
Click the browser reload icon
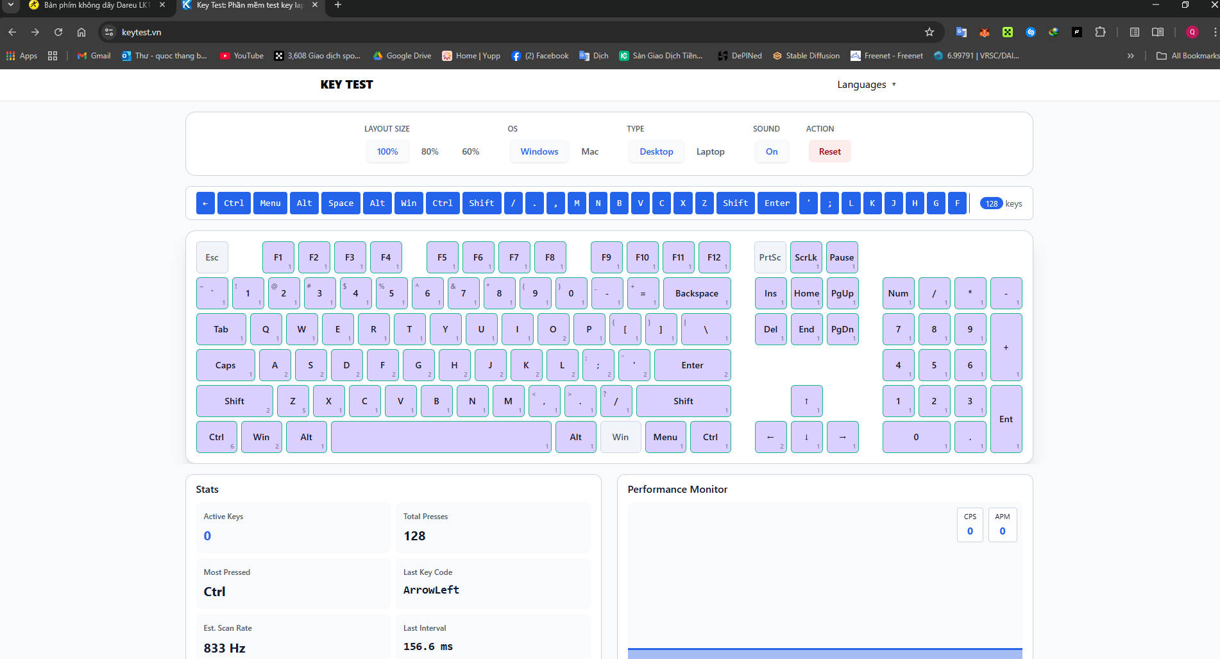tap(58, 32)
